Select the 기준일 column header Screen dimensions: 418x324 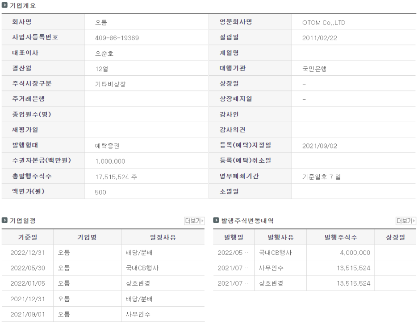(x=27, y=237)
